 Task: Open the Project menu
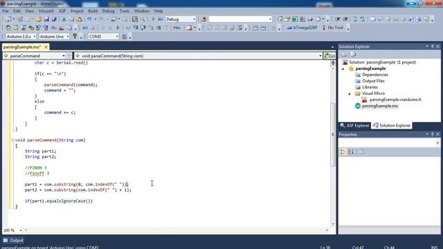pos(77,11)
